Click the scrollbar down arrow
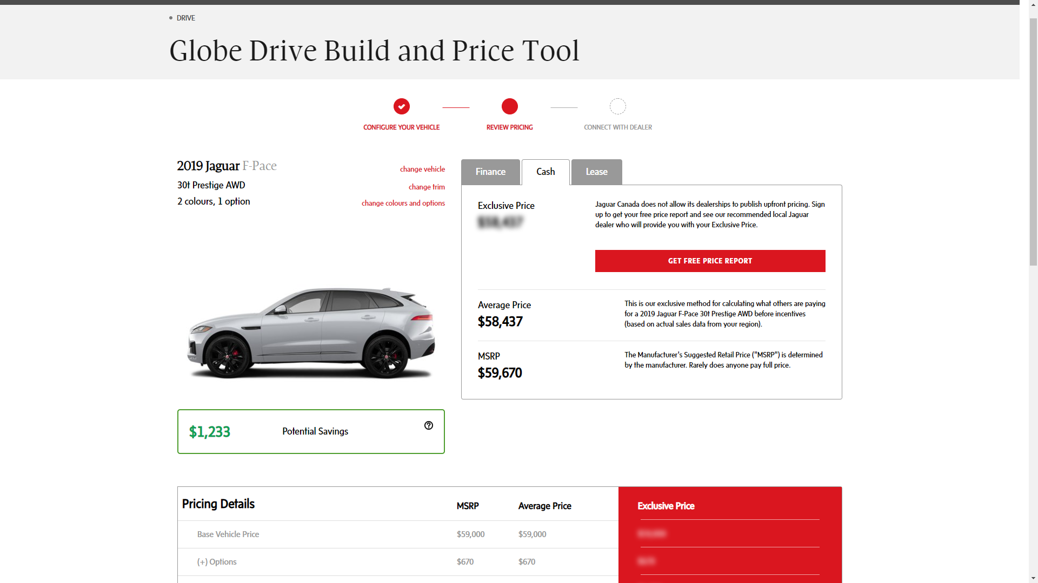This screenshot has width=1038, height=583. 1033,578
